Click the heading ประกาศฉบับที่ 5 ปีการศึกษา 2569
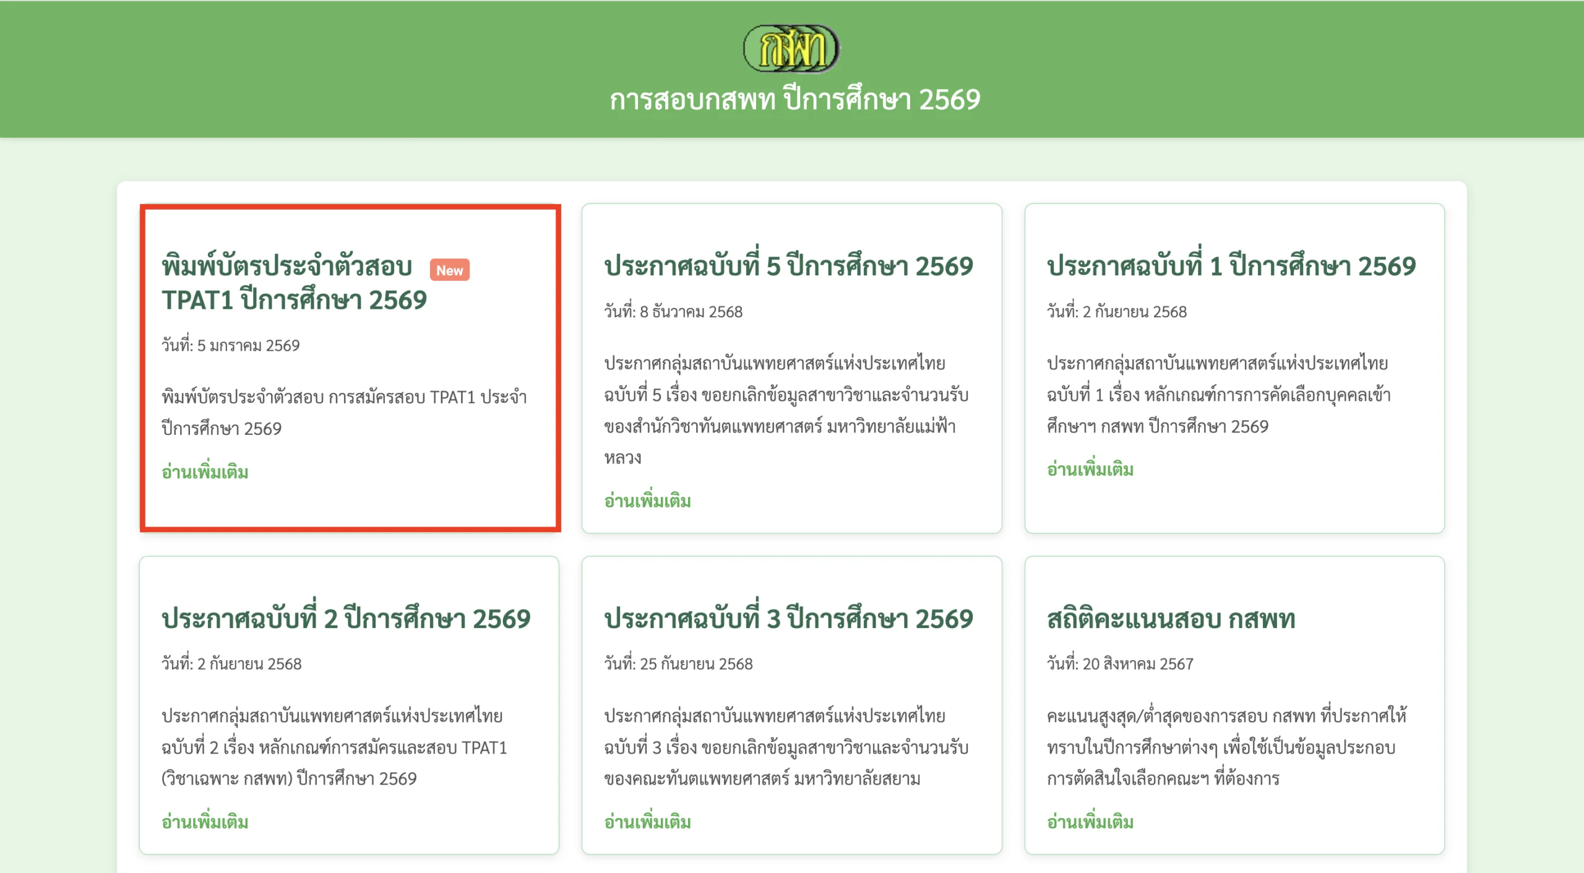The image size is (1584, 873). [x=788, y=266]
